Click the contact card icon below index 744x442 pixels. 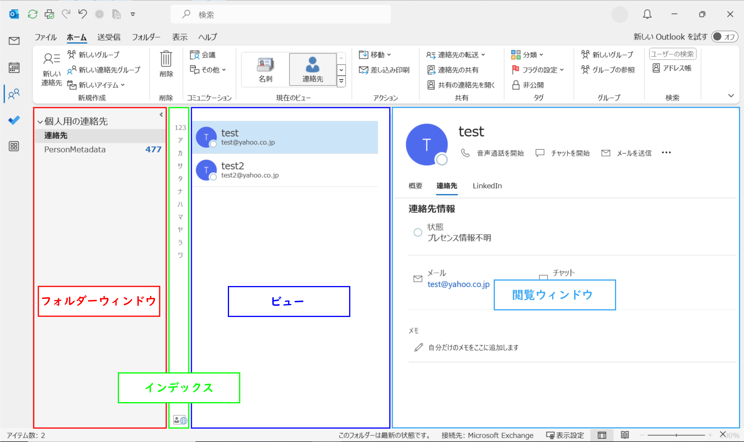tap(180, 420)
